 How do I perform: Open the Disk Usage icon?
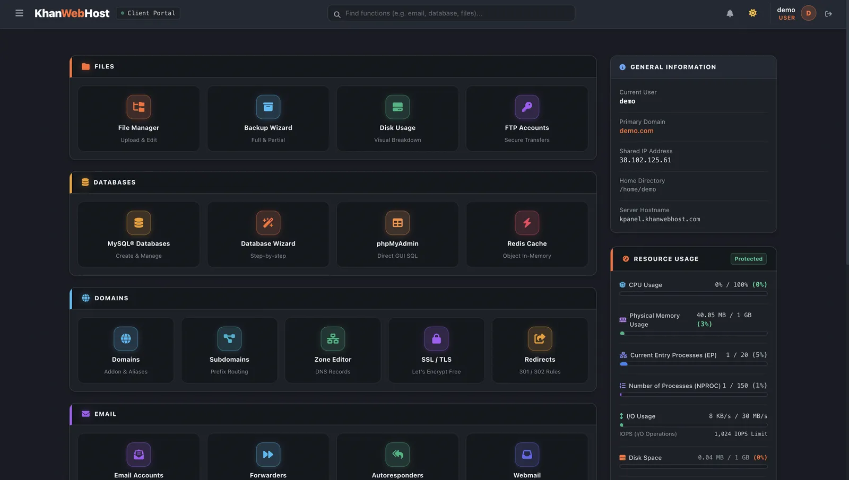tap(397, 107)
